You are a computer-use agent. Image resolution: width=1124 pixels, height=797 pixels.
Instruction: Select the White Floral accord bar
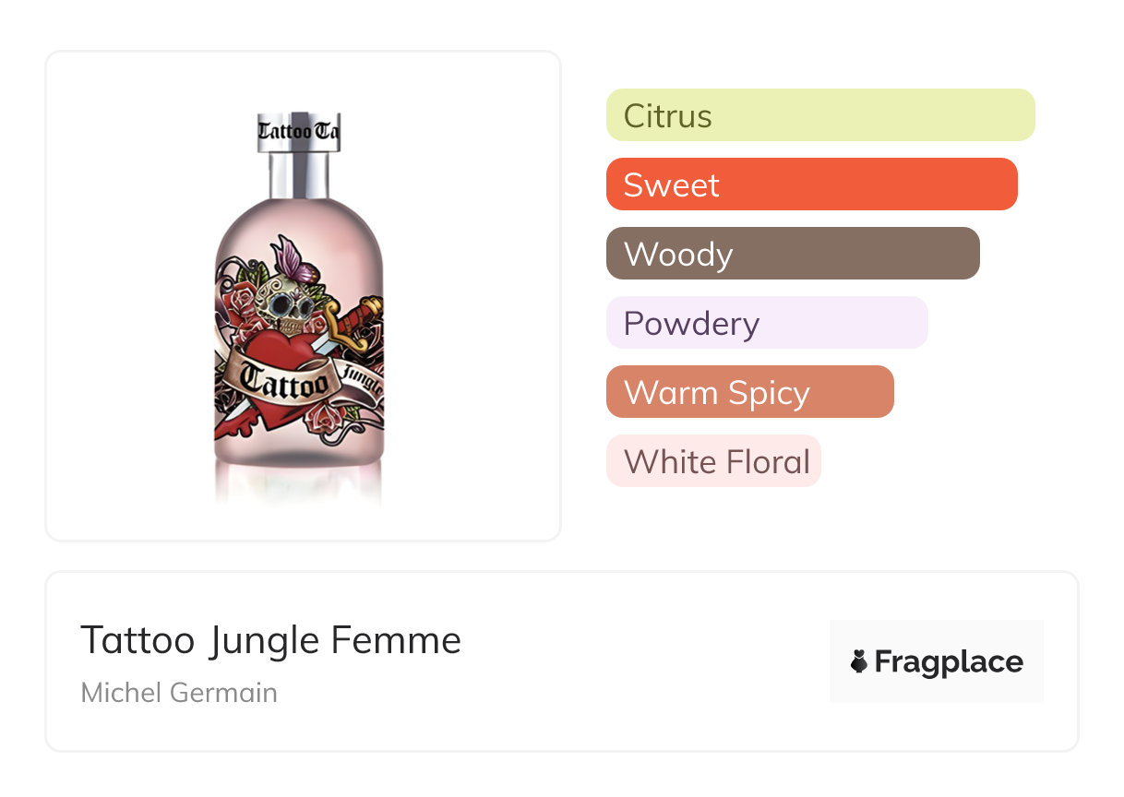(x=713, y=461)
